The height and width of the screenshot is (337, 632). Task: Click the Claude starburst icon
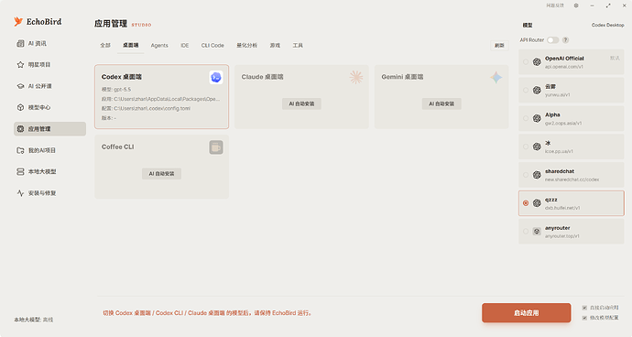(x=356, y=77)
